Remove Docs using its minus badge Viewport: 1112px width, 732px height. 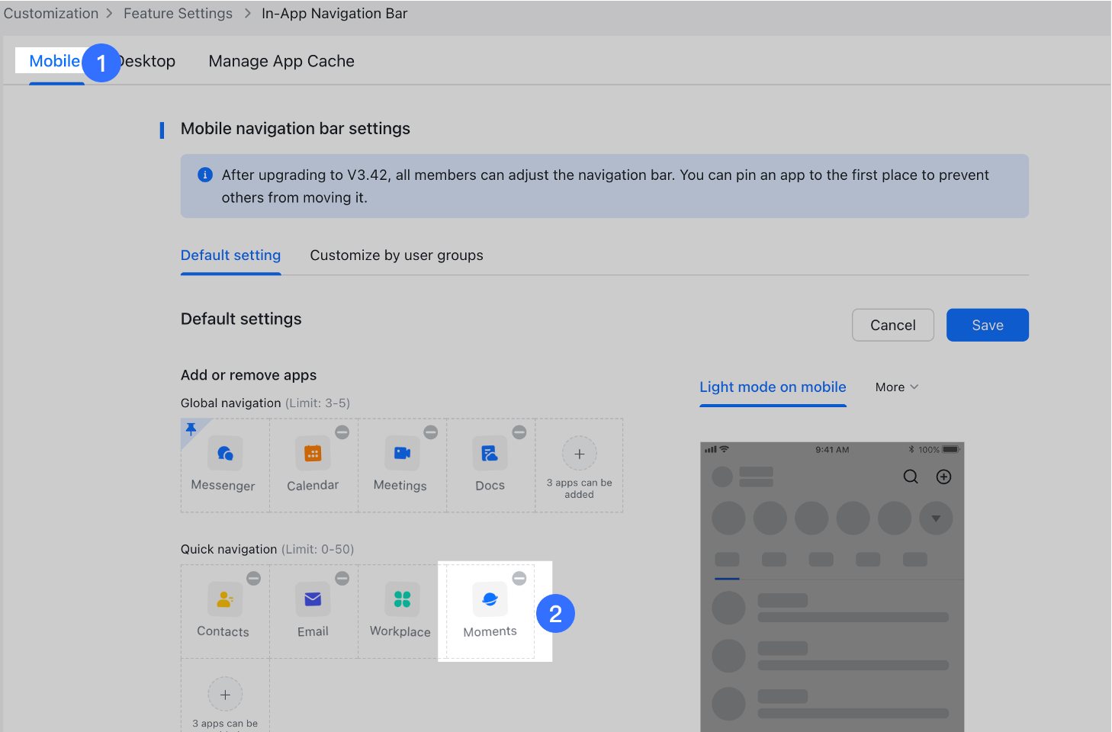(519, 431)
